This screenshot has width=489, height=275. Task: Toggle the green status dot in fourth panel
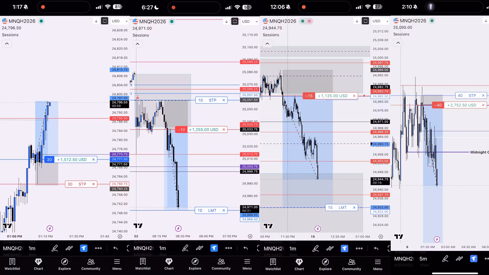432,21
